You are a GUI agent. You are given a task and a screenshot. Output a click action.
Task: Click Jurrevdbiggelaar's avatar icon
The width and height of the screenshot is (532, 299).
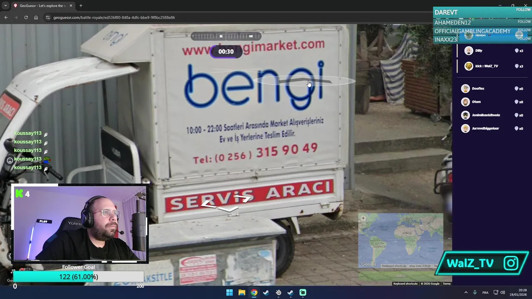point(465,128)
